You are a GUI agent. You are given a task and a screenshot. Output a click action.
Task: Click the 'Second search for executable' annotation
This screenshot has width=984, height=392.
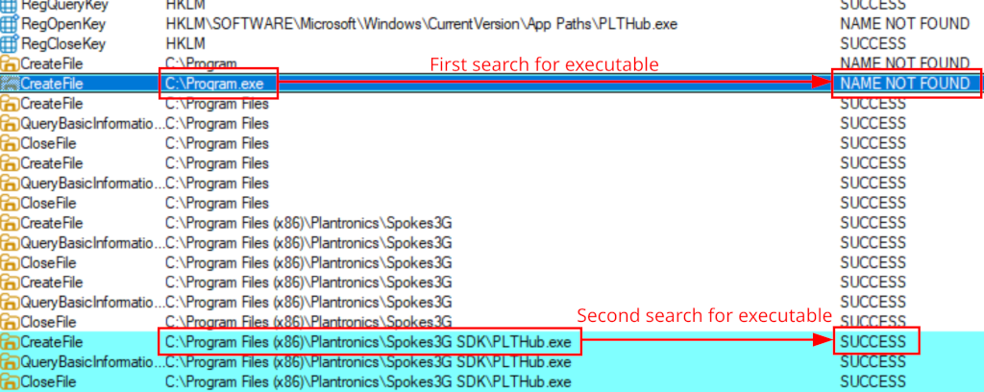[x=703, y=315]
